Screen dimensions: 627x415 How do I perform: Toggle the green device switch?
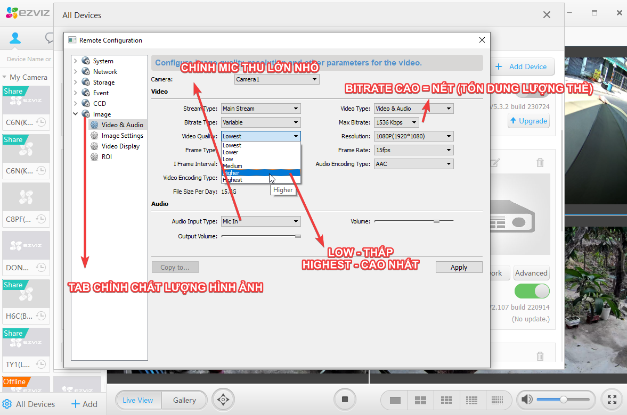532,291
